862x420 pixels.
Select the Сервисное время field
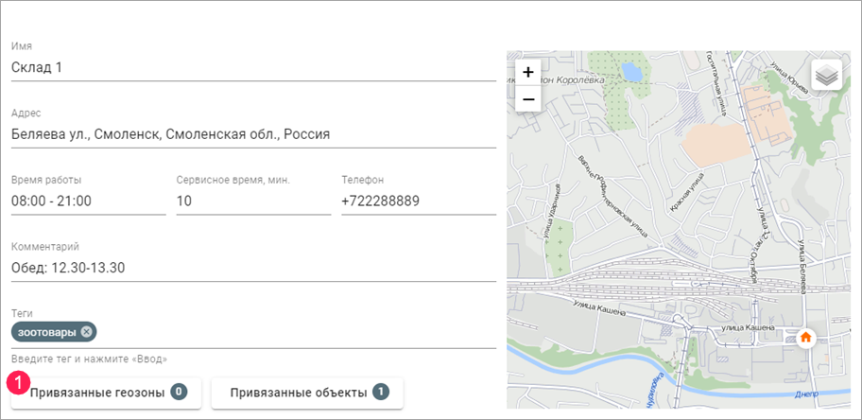tap(252, 201)
